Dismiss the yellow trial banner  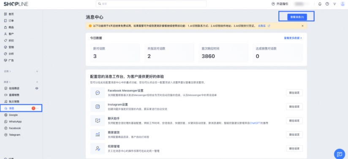pyautogui.click(x=302, y=26)
